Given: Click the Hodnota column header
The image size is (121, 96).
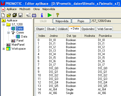Looking at the screenshot, I should tap(89, 36).
